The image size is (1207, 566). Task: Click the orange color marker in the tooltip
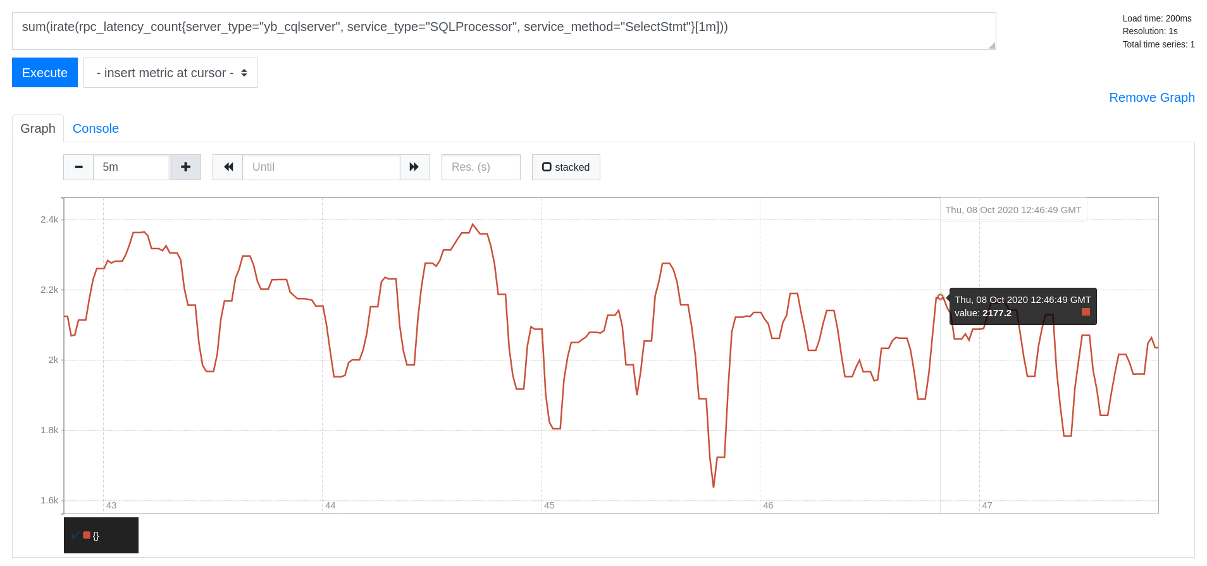pyautogui.click(x=1086, y=311)
